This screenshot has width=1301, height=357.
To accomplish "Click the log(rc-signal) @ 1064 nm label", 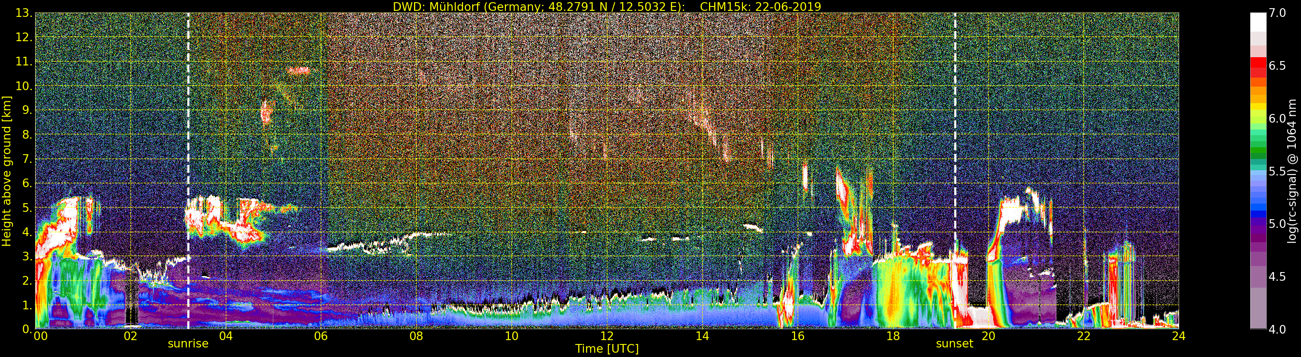I will coord(1292,171).
